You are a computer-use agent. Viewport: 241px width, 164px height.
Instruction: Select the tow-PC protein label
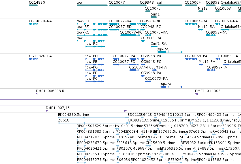[91, 79]
